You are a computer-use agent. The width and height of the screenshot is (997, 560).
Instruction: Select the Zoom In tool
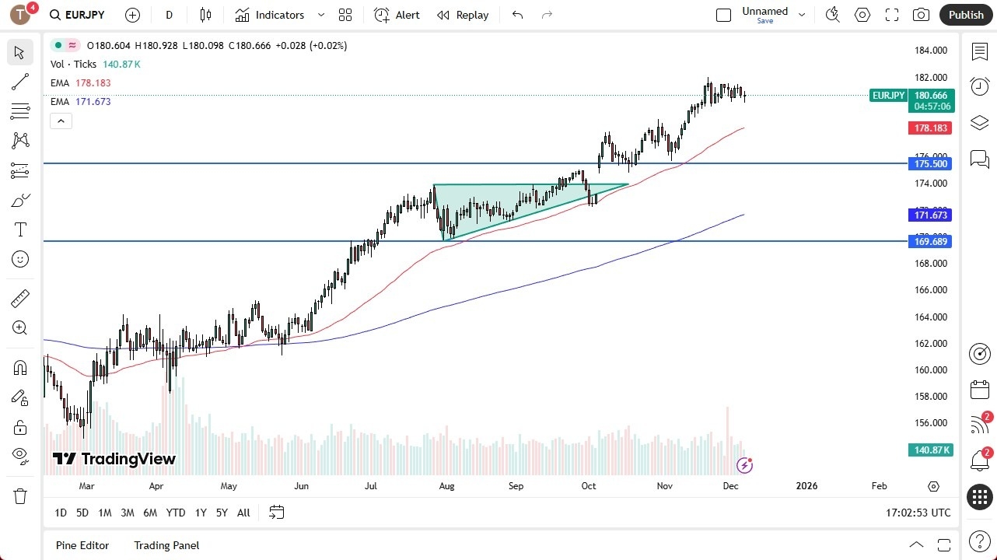coord(19,327)
